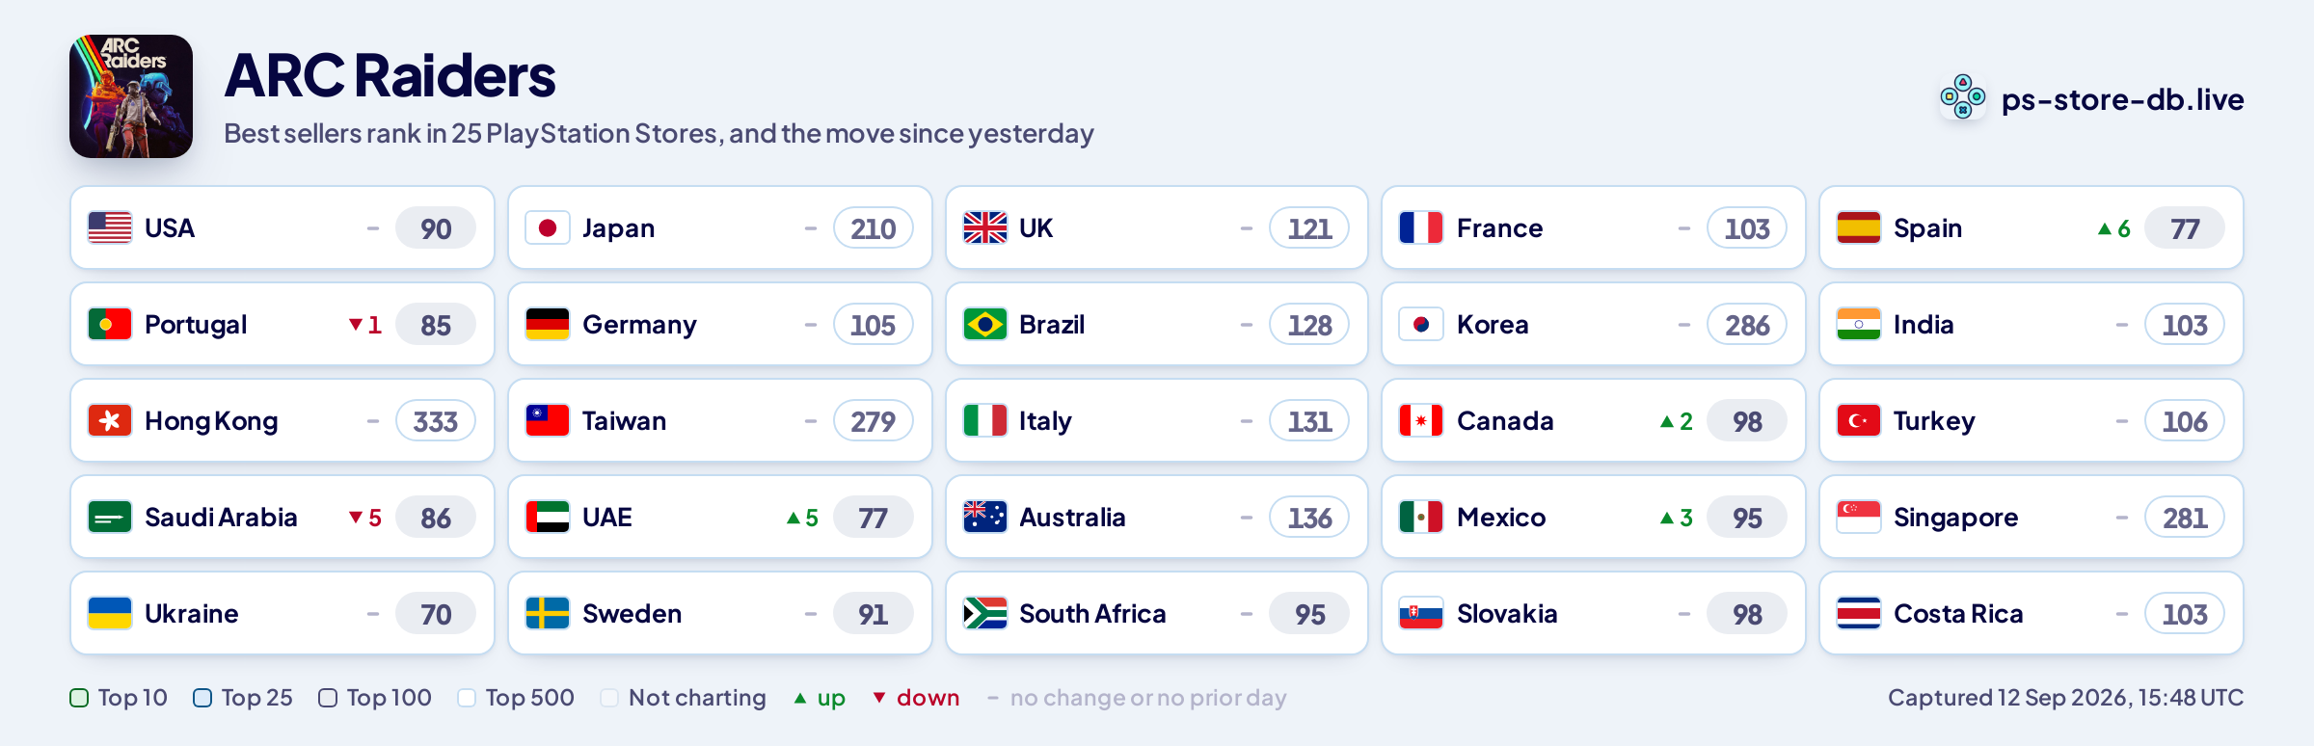This screenshot has width=2314, height=746.
Task: Open the ps-store-db.live site link
Action: [x=2122, y=99]
